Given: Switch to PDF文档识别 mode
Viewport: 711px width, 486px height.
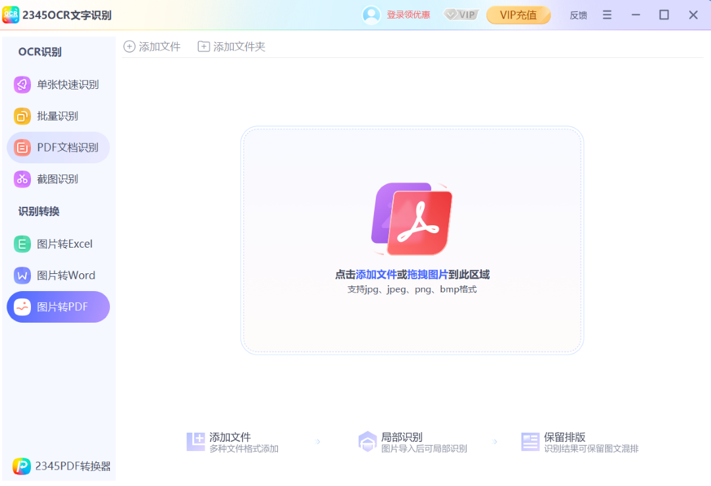Looking at the screenshot, I should point(58,148).
